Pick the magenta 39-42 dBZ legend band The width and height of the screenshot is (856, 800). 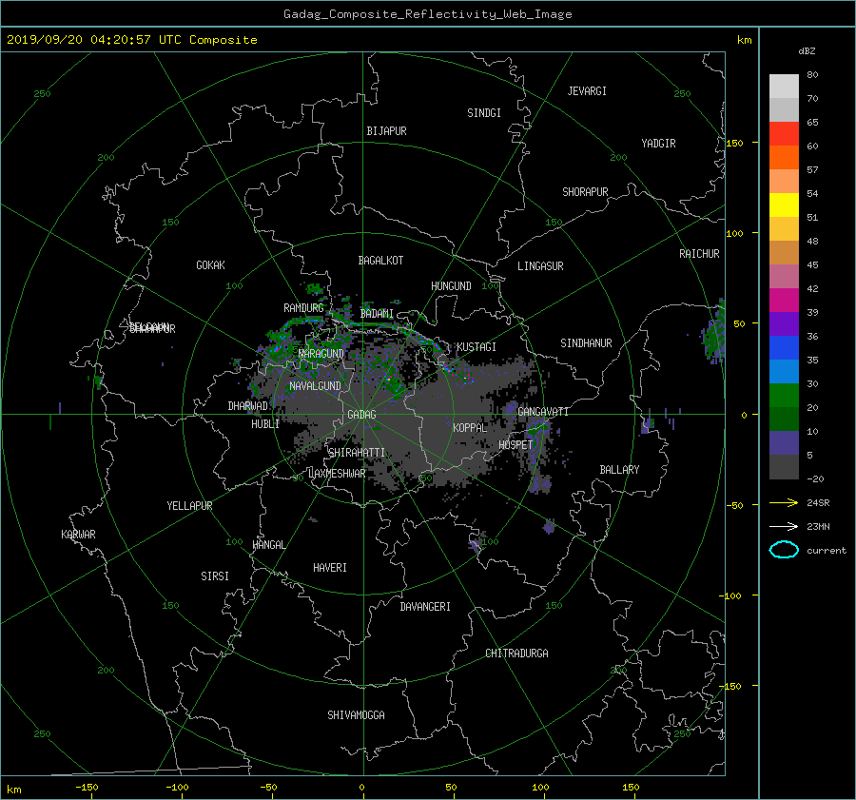(x=784, y=300)
